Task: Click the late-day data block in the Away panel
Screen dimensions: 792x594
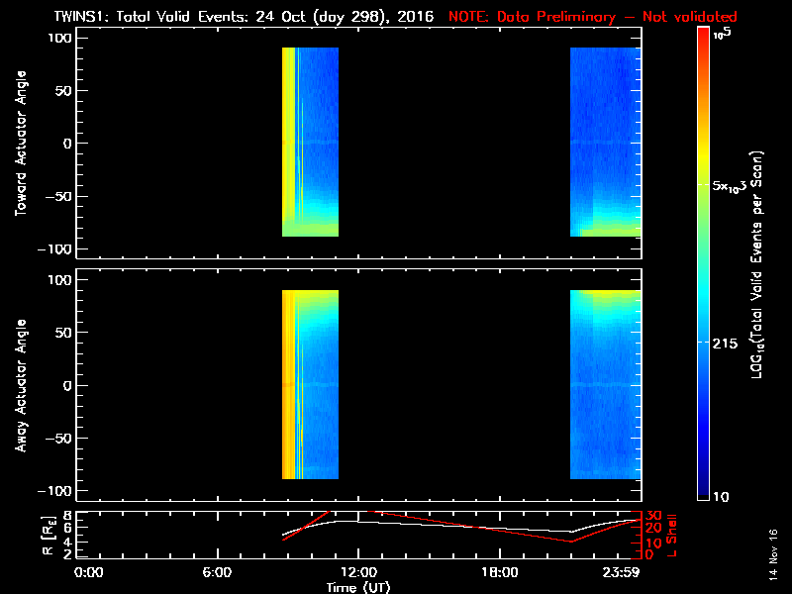Action: coord(605,386)
